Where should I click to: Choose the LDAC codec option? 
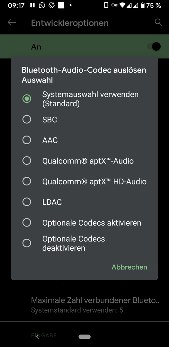pyautogui.click(x=84, y=202)
